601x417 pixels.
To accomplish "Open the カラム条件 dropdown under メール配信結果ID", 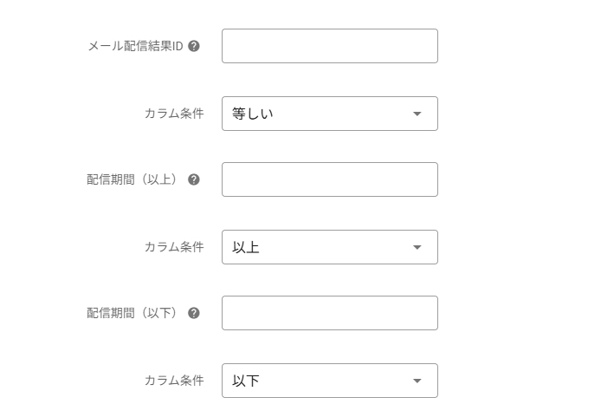I will pyautogui.click(x=329, y=114).
